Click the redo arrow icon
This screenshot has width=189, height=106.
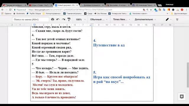coord(63,19)
